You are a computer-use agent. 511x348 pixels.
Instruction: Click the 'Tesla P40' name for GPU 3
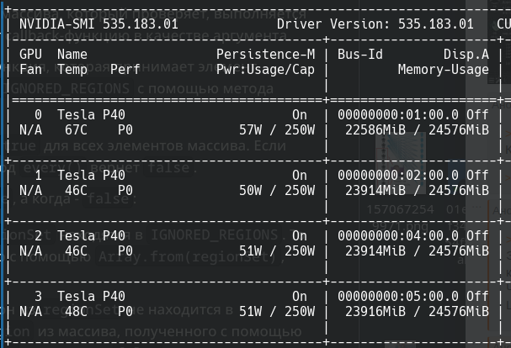point(91,296)
